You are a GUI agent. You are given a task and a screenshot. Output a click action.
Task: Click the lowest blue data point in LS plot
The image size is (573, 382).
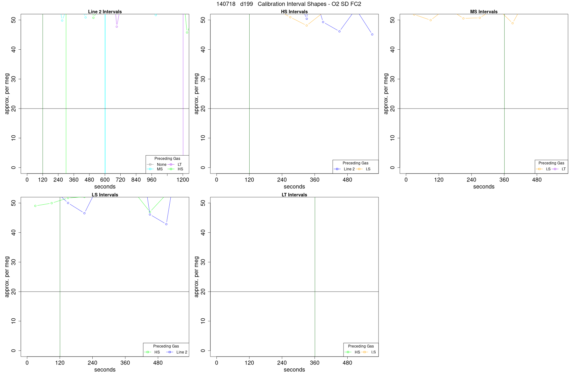point(166,224)
